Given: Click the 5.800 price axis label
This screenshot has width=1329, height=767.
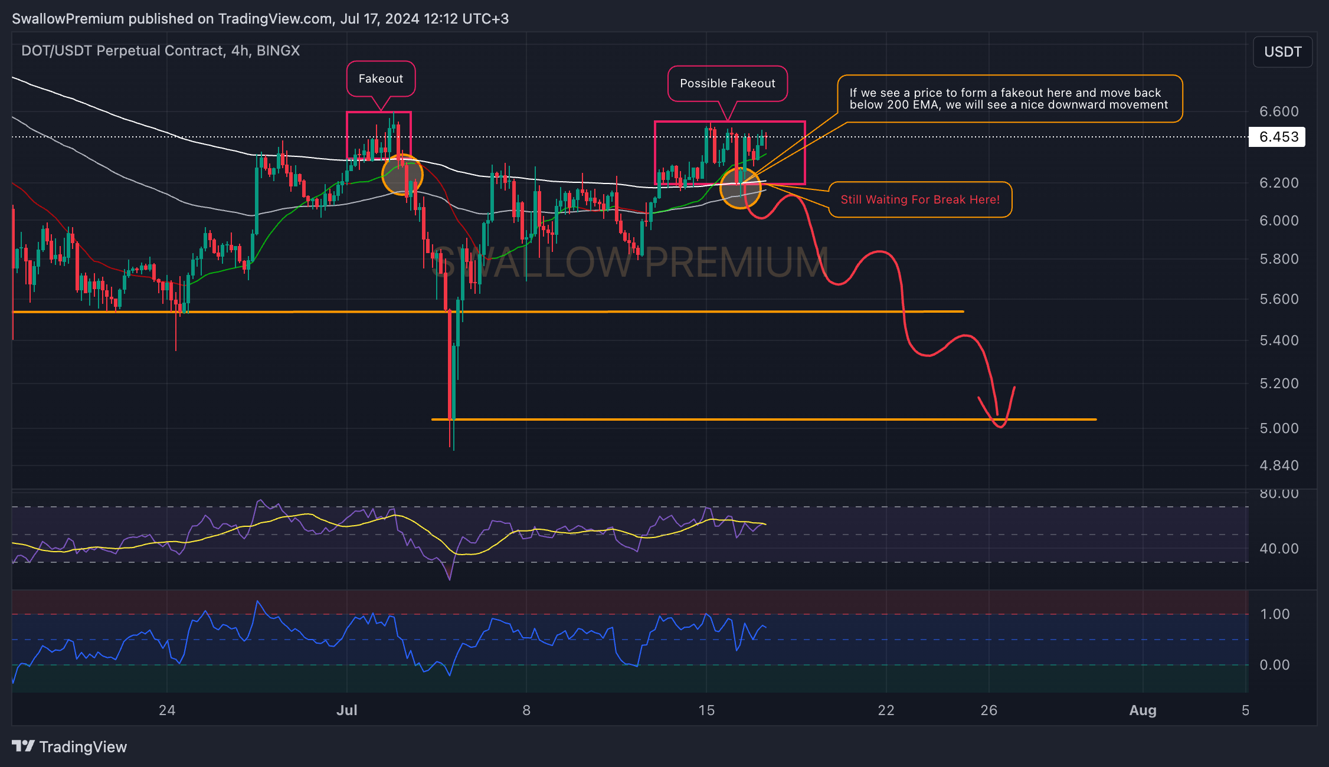Looking at the screenshot, I should point(1279,259).
